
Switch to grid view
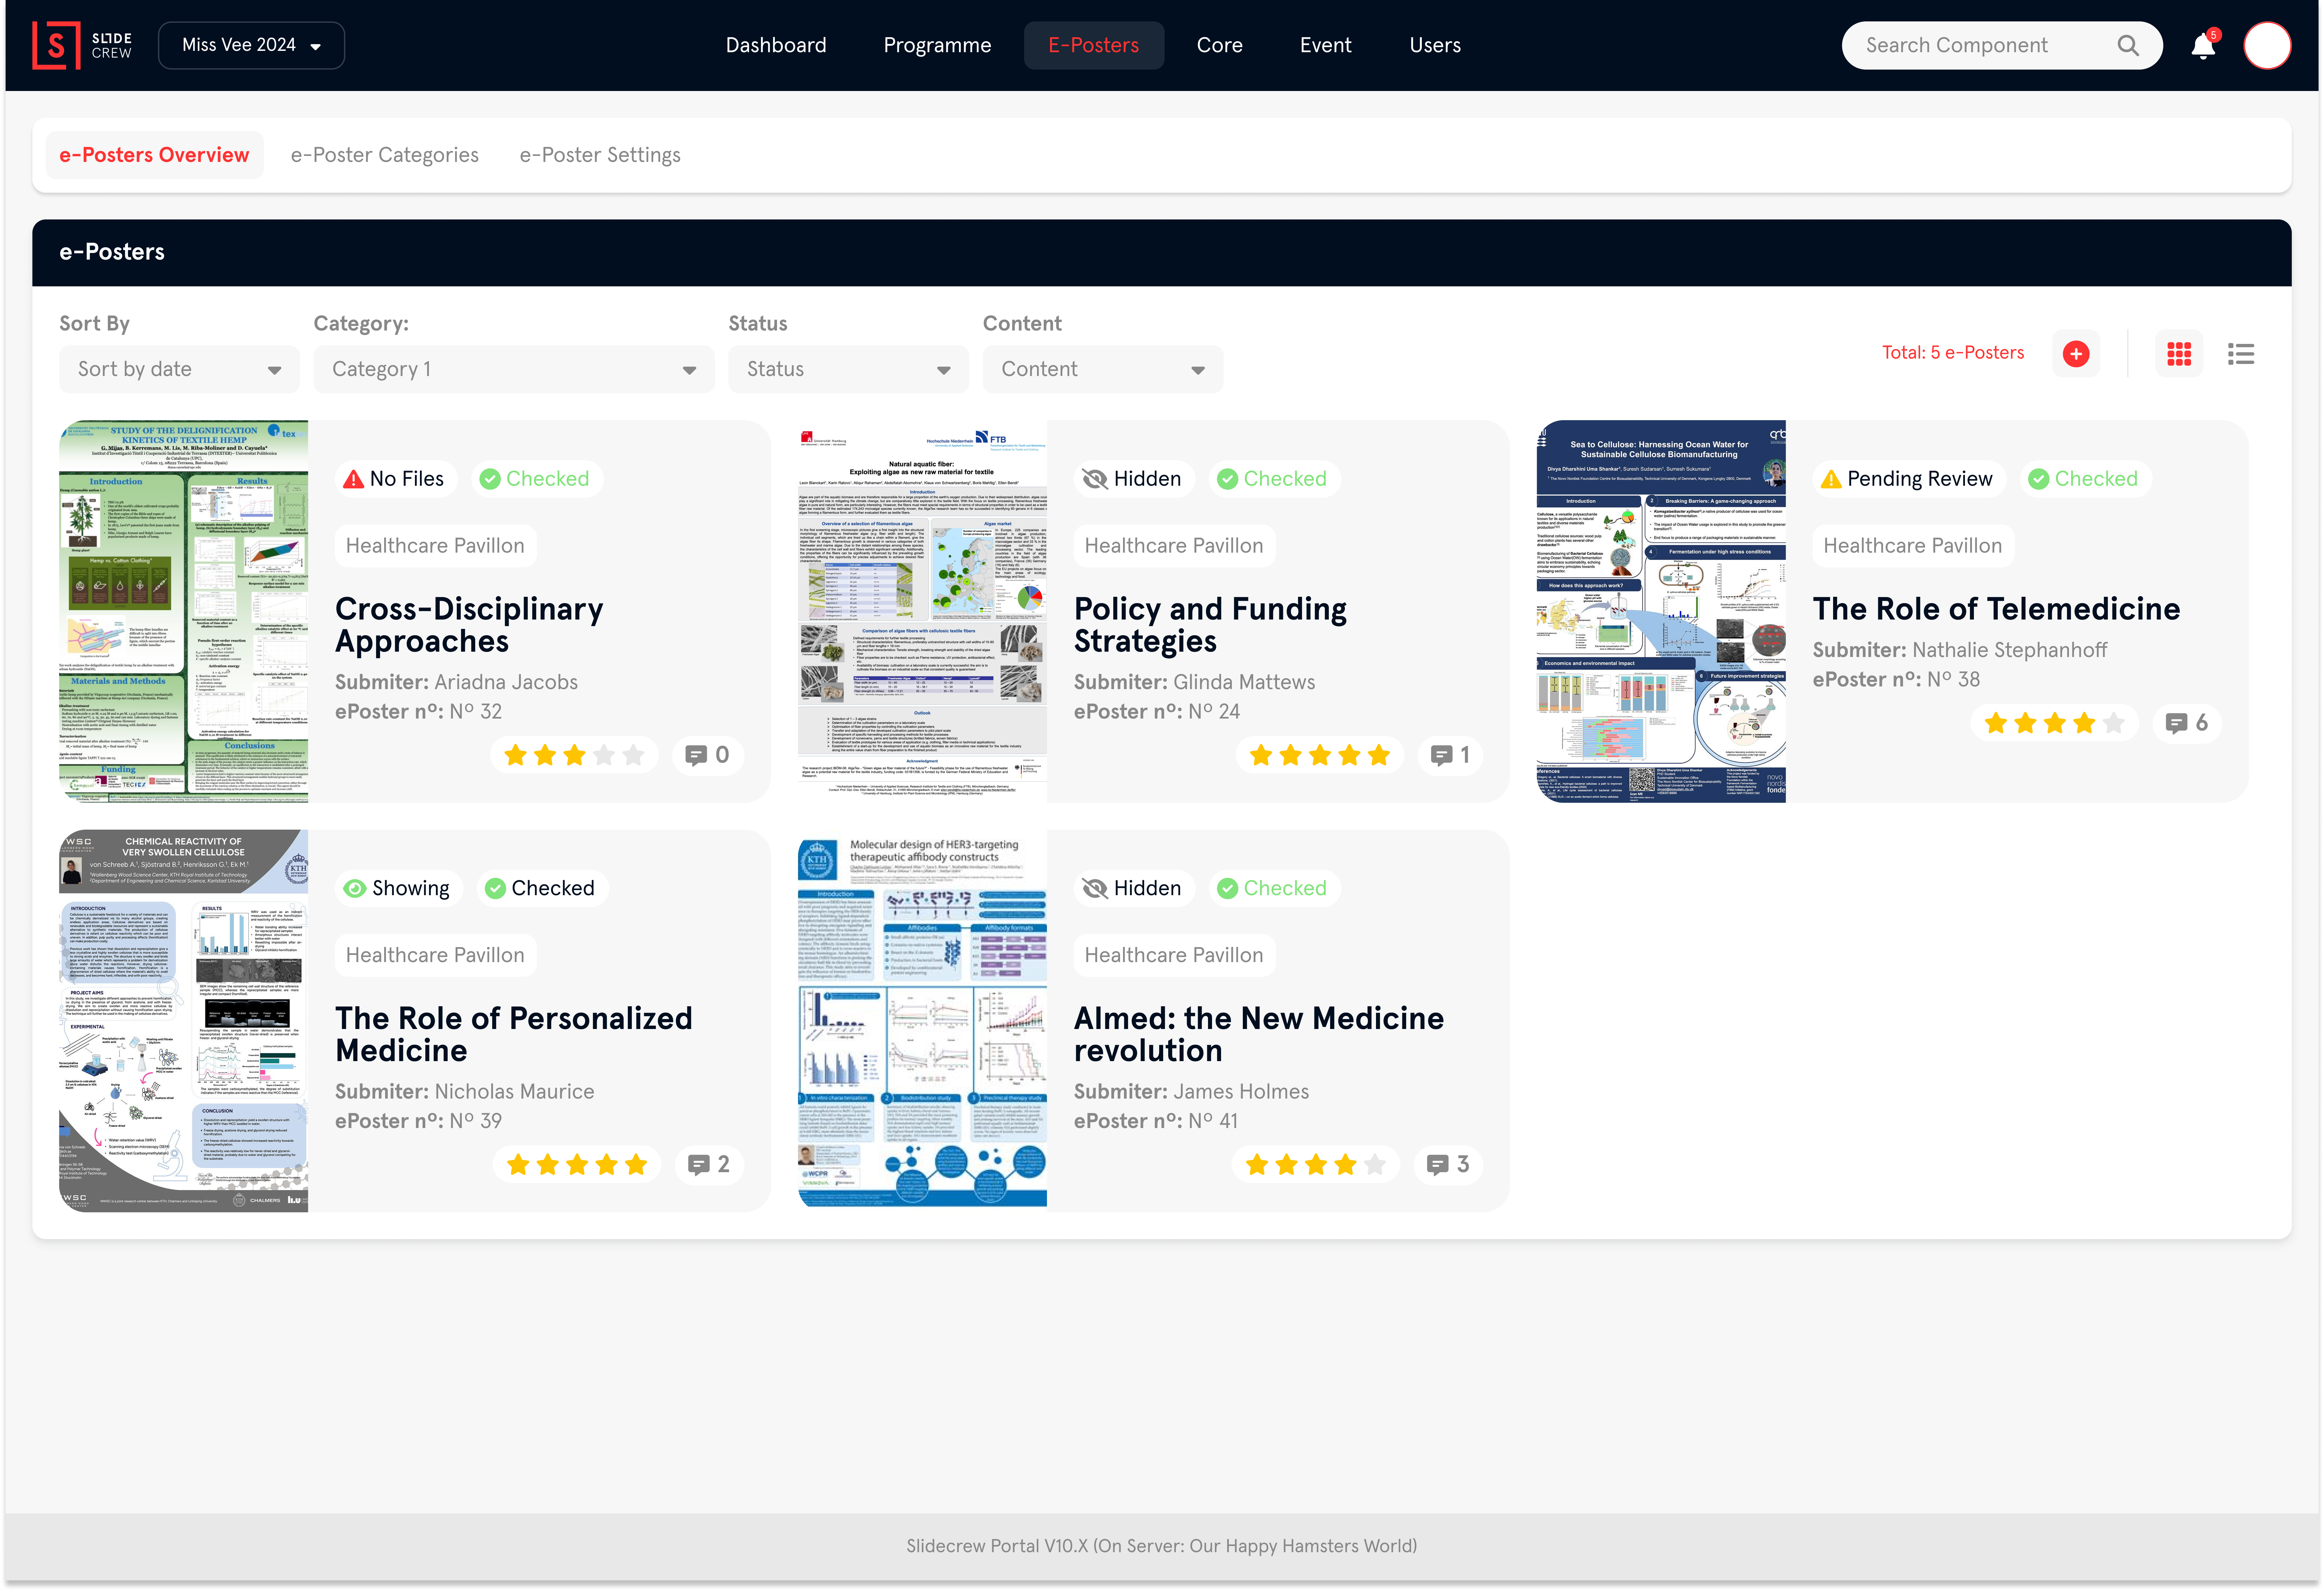coord(2179,354)
